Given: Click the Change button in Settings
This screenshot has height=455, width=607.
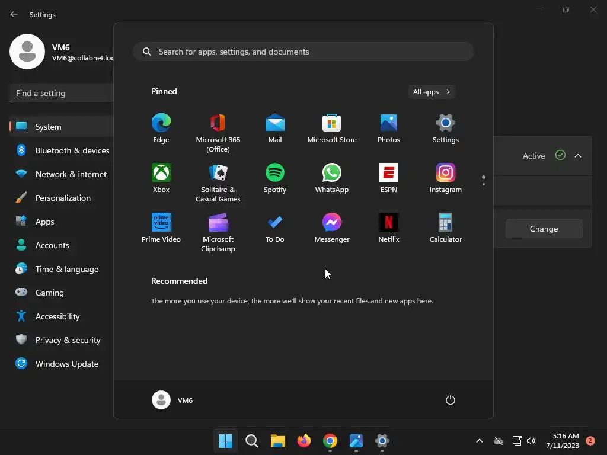Looking at the screenshot, I should (x=544, y=229).
